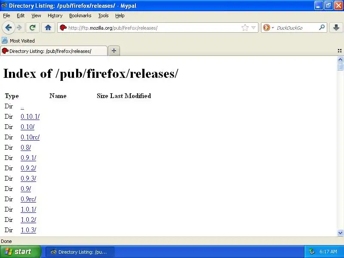Open the DuckDuckGo search engine selector
The width and height of the screenshot is (344, 258).
point(268,28)
